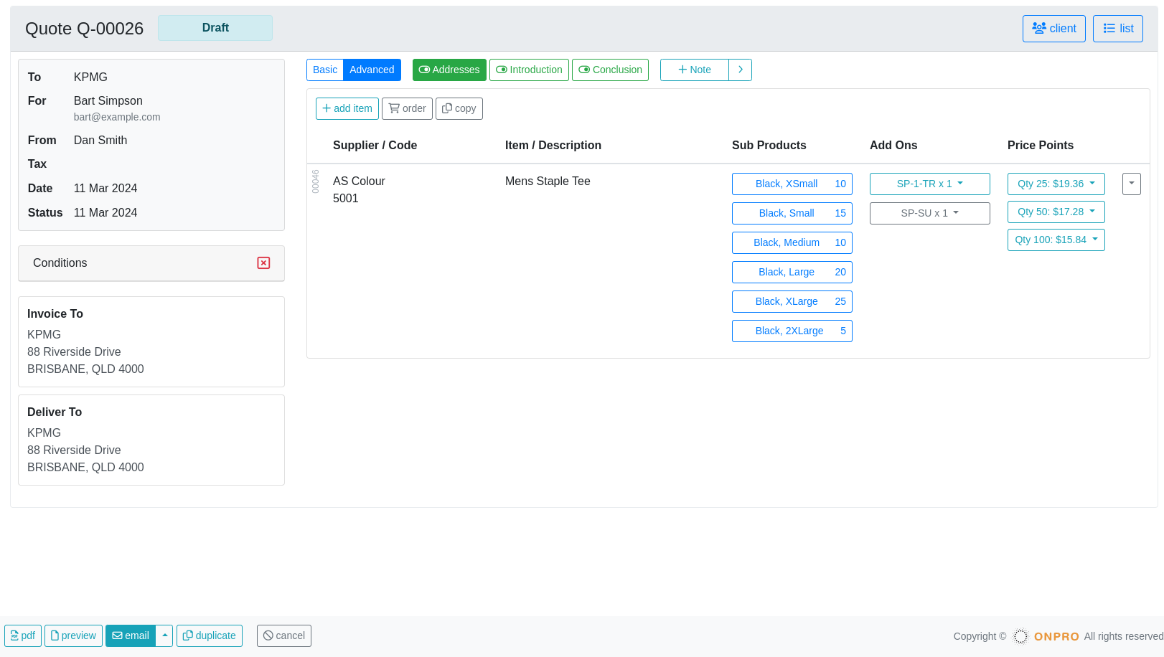Screen dimensions: 1164x657
Task: Select sub product Black, XSmall
Action: pos(792,184)
